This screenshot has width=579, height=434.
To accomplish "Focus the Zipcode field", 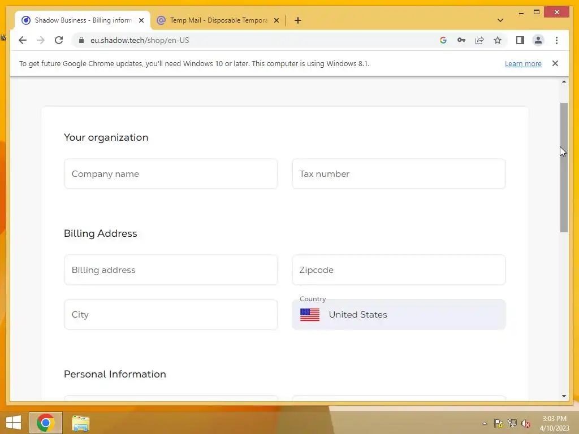I will click(x=399, y=270).
